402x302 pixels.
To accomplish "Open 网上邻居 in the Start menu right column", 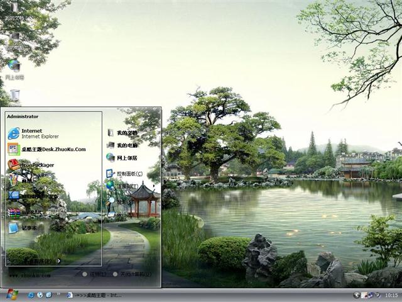I will (122, 158).
